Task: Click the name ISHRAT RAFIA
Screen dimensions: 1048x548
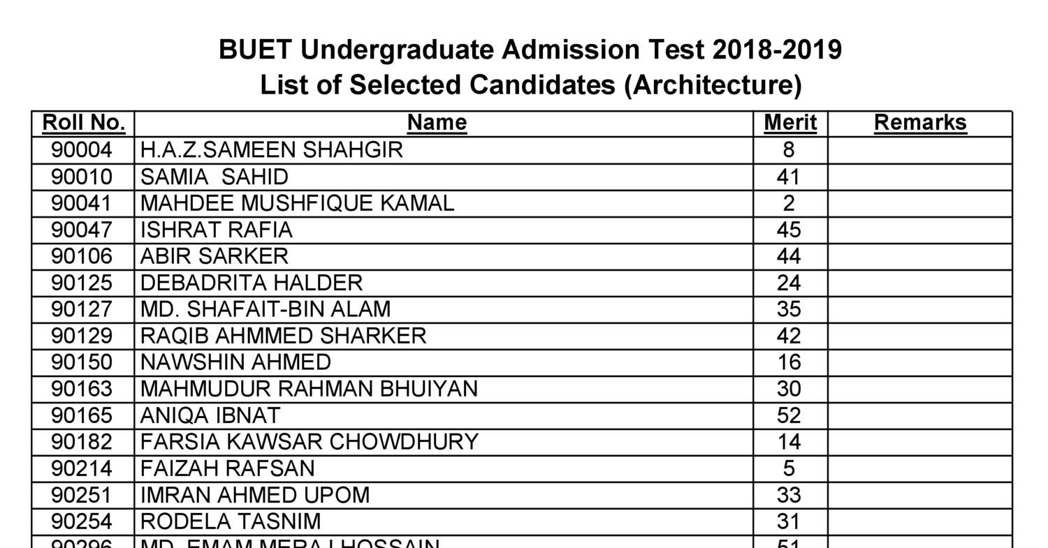Action: tap(217, 230)
